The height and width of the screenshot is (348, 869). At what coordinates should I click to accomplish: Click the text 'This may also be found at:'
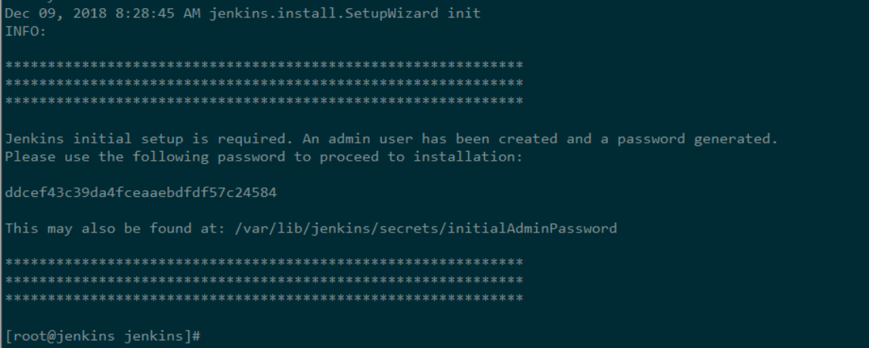click(x=111, y=228)
